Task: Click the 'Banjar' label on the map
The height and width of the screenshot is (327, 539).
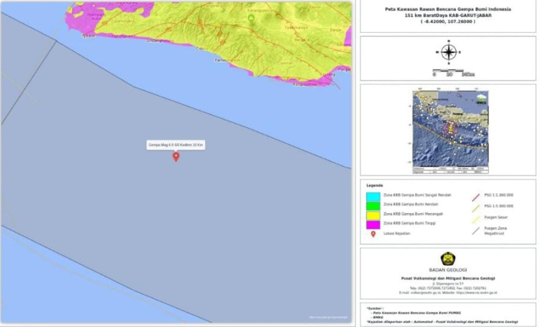Action: pos(336,30)
